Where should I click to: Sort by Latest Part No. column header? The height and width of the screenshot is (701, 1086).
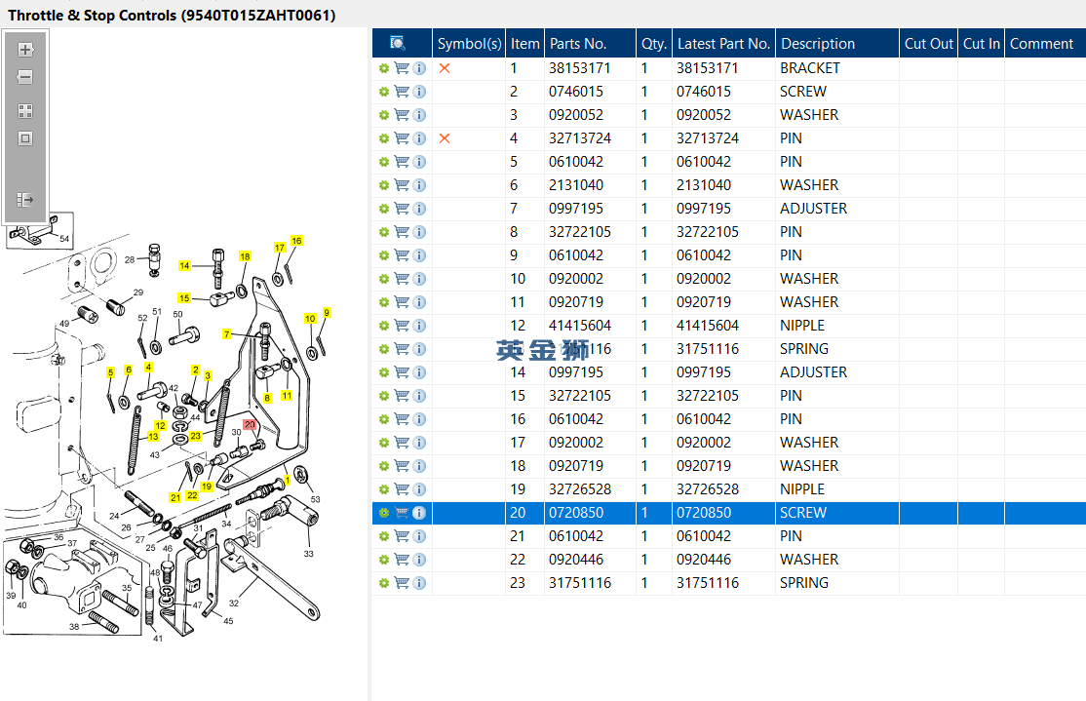(723, 44)
